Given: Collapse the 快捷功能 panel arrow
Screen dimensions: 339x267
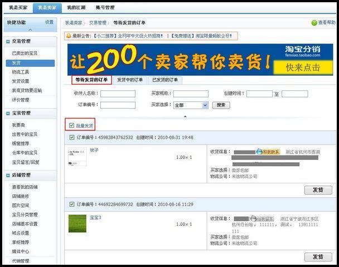Looking at the screenshot, I should 30,30.
